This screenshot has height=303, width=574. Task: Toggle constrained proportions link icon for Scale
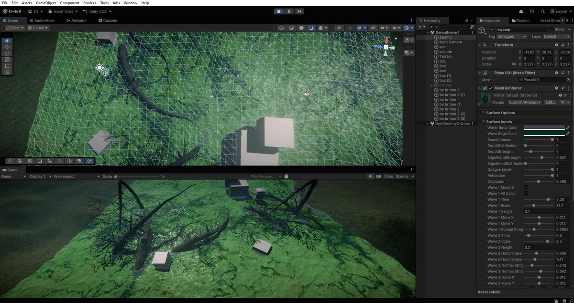pyautogui.click(x=514, y=64)
